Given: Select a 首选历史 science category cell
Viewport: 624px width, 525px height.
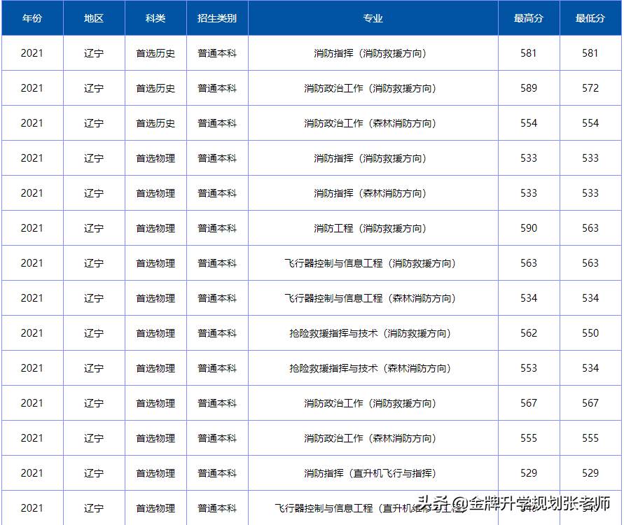Looking at the screenshot, I should point(155,52).
